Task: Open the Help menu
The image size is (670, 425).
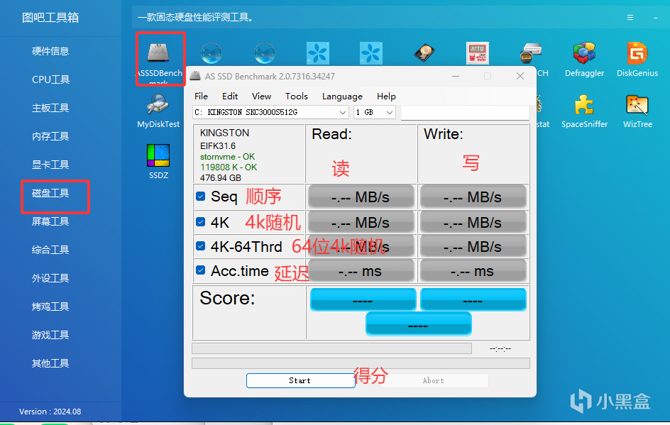Action: (386, 96)
